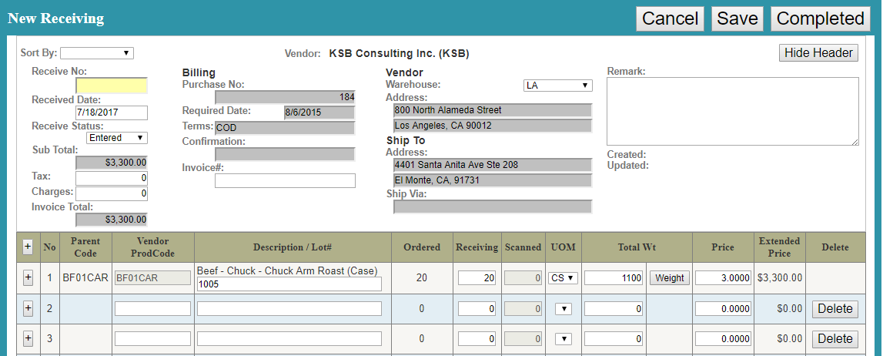Click the Vendor ProdCode field in row 3
883x356 pixels.
pos(152,339)
